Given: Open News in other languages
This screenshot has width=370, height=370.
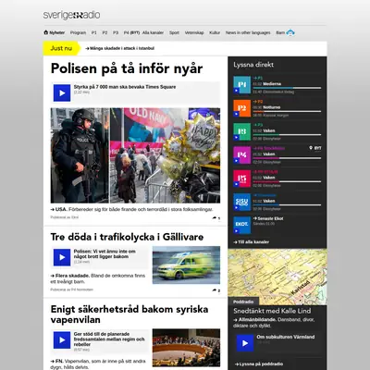Looking at the screenshot, I should tap(248, 32).
